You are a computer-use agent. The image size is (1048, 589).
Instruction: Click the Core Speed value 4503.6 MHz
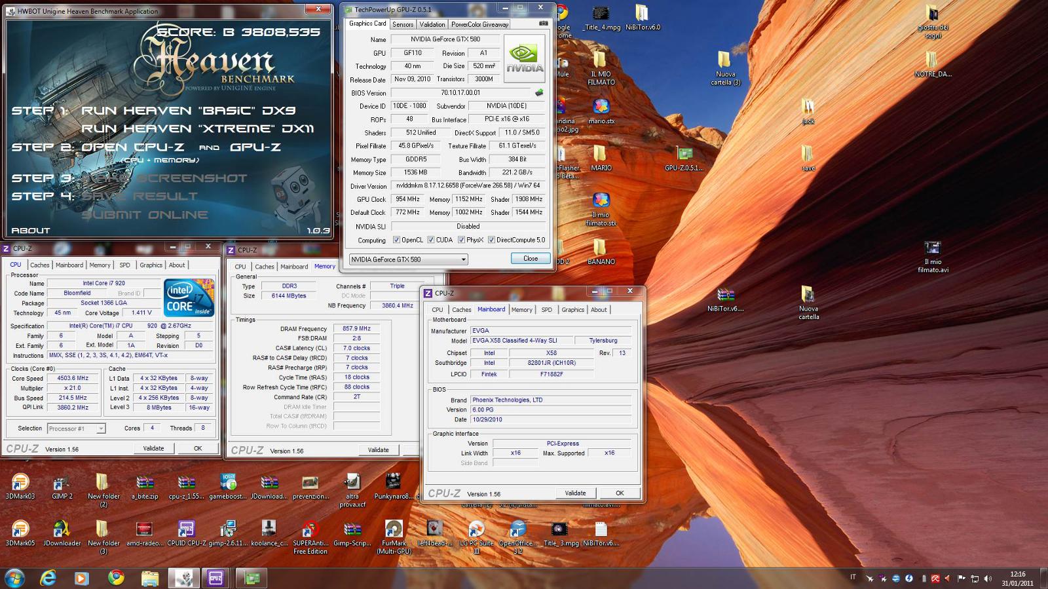[x=73, y=378]
